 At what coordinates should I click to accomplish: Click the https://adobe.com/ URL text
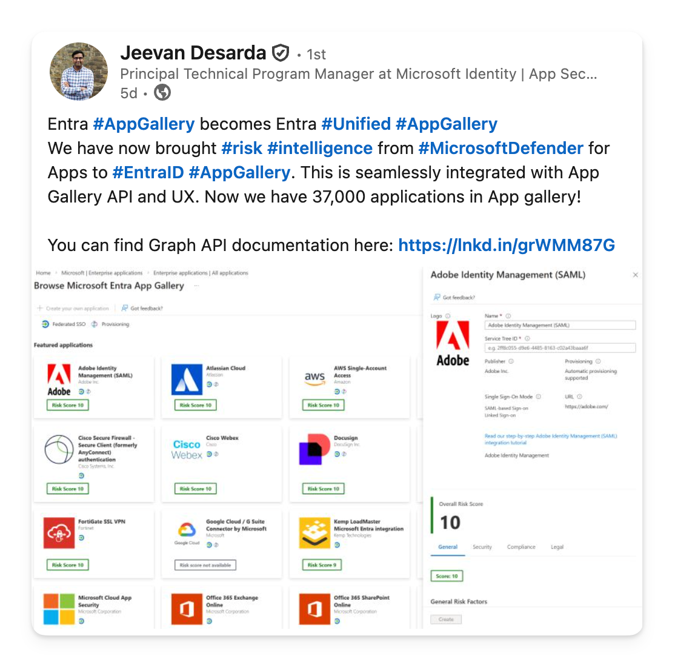(x=587, y=406)
